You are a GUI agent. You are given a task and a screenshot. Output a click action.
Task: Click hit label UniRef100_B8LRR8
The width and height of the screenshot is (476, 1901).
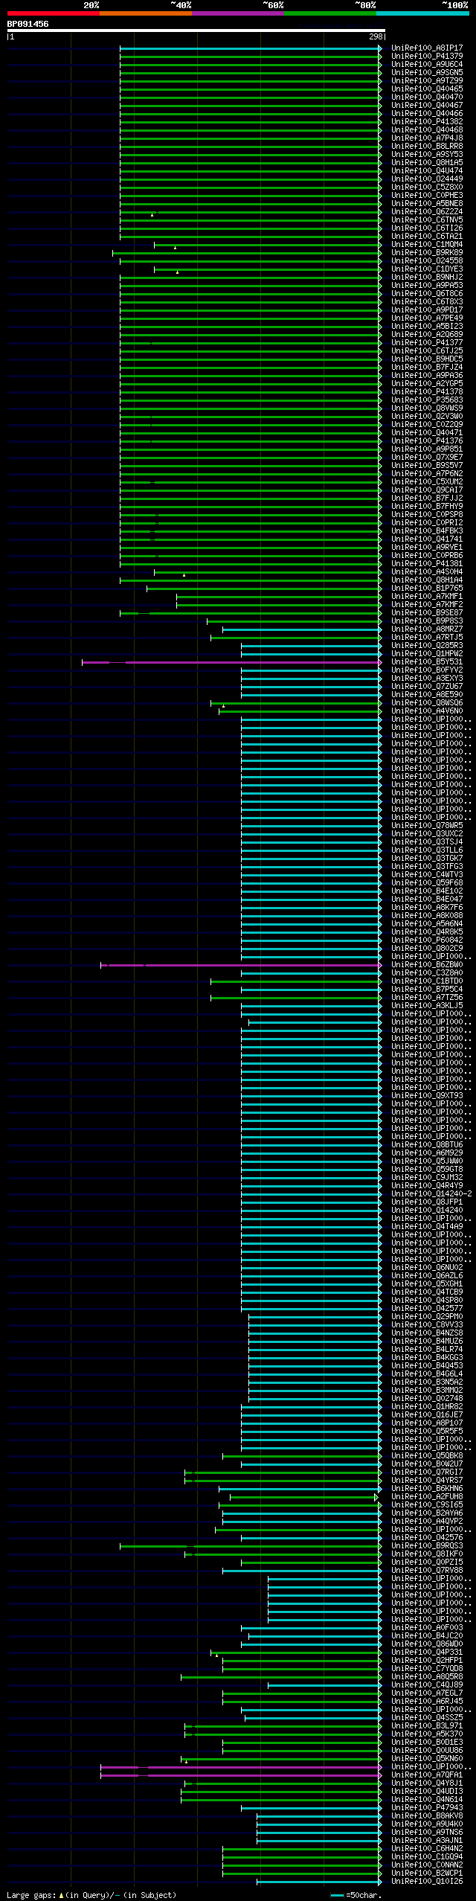pos(427,147)
